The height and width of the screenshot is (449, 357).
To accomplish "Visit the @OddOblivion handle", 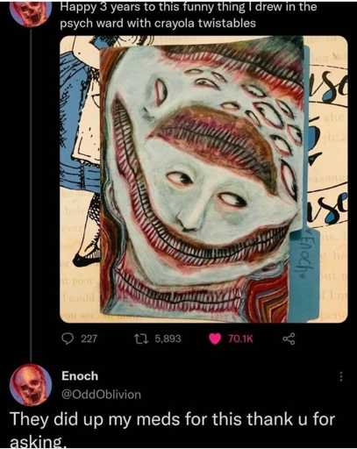I will click(x=101, y=395).
